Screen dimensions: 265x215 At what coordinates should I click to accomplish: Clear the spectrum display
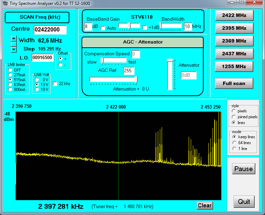[205, 206]
